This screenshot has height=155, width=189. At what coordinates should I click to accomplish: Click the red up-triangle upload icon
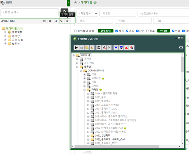[126, 48]
